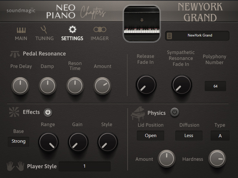Click the Pedal Resonance Amount knob
This screenshot has height=178, width=238.
pos(102,86)
